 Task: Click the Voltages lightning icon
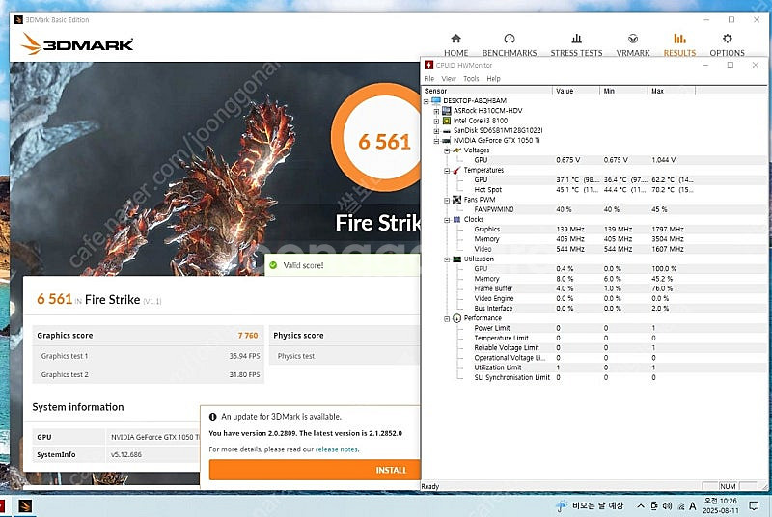[x=456, y=150]
